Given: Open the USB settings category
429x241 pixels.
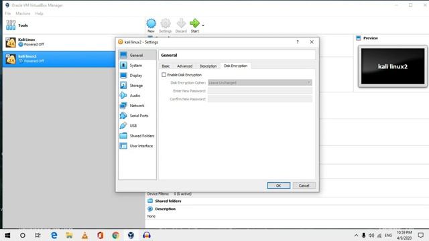Looking at the screenshot, I should coord(137,126).
